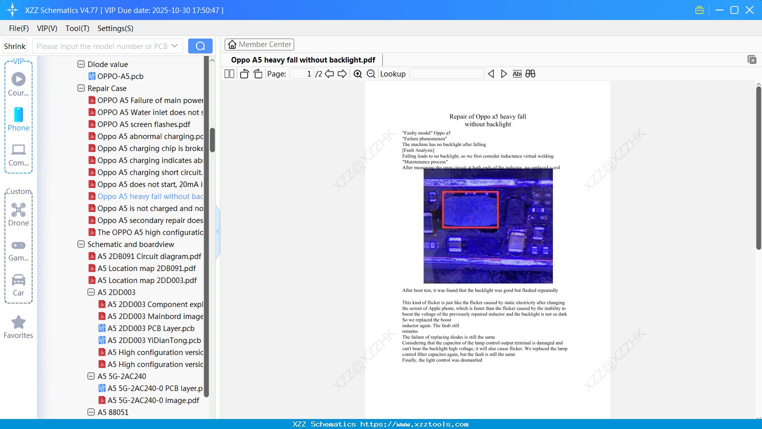Screen dimensions: 762x429
Task: Open the VIP(V) menu
Action: [x=47, y=28]
